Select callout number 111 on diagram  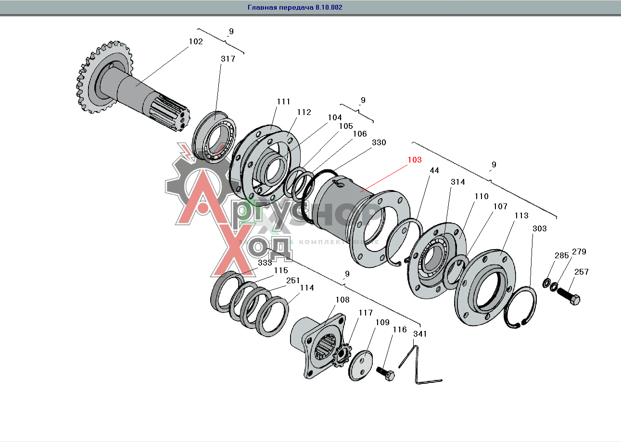tap(283, 102)
